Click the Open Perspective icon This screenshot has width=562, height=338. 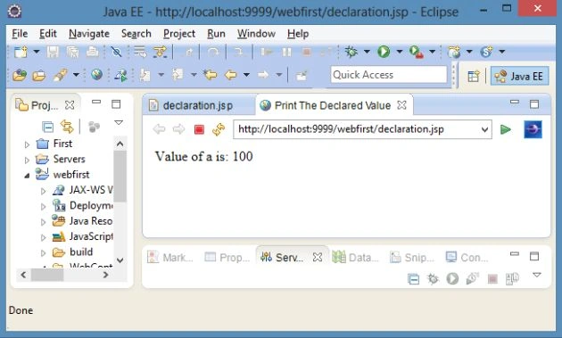pos(474,76)
